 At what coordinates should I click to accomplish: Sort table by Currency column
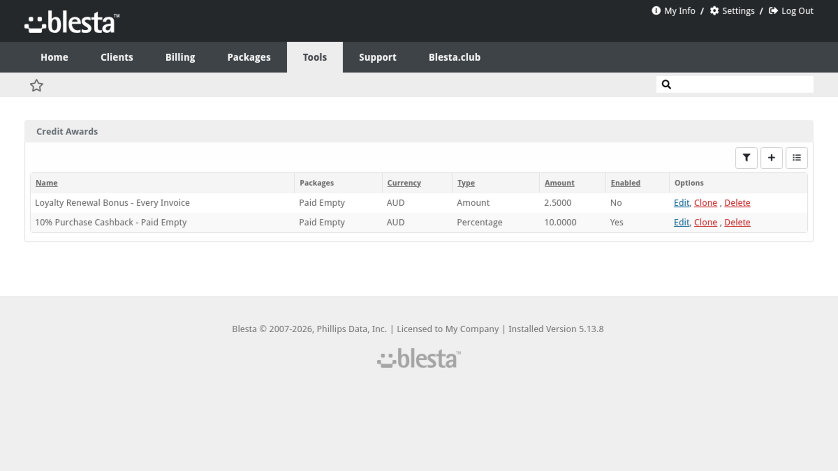[404, 183]
